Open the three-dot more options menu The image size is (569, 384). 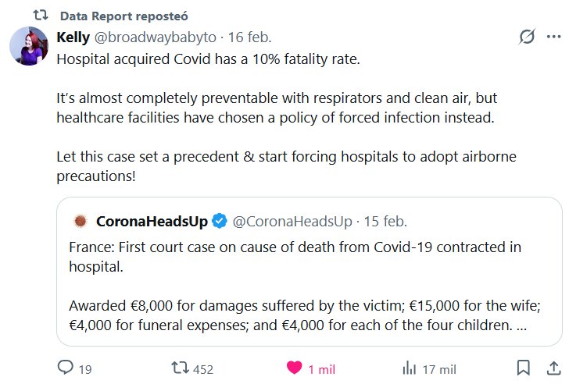coord(553,37)
